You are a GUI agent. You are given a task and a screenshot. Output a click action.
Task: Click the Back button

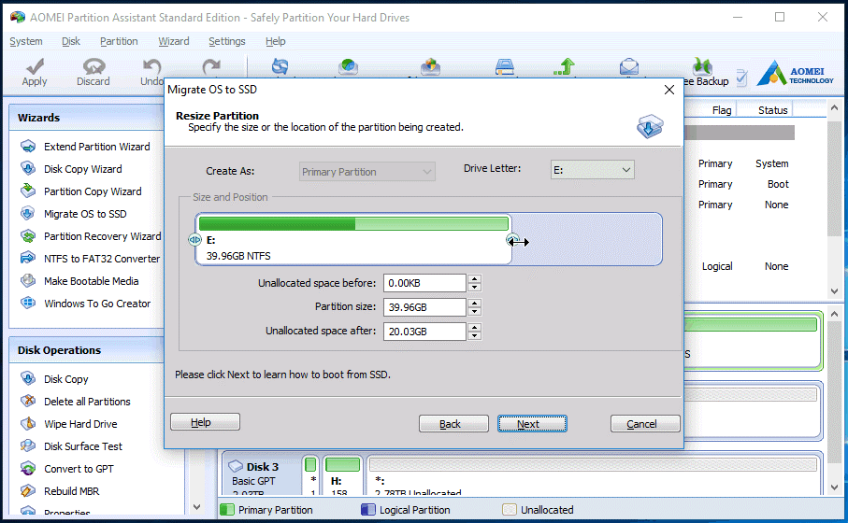tap(453, 424)
